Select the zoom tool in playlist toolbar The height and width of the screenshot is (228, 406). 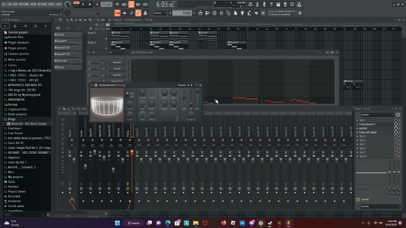[98, 20]
